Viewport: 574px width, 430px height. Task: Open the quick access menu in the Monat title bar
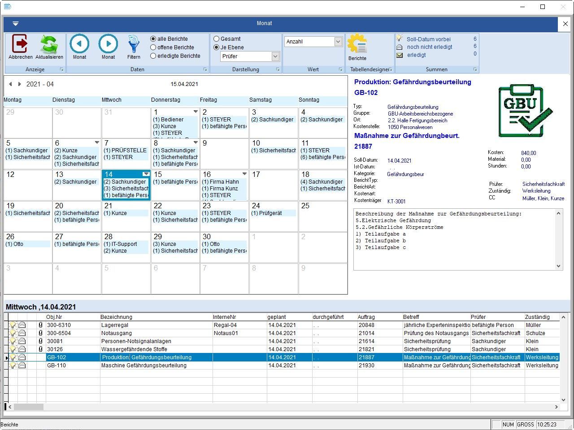pos(16,24)
